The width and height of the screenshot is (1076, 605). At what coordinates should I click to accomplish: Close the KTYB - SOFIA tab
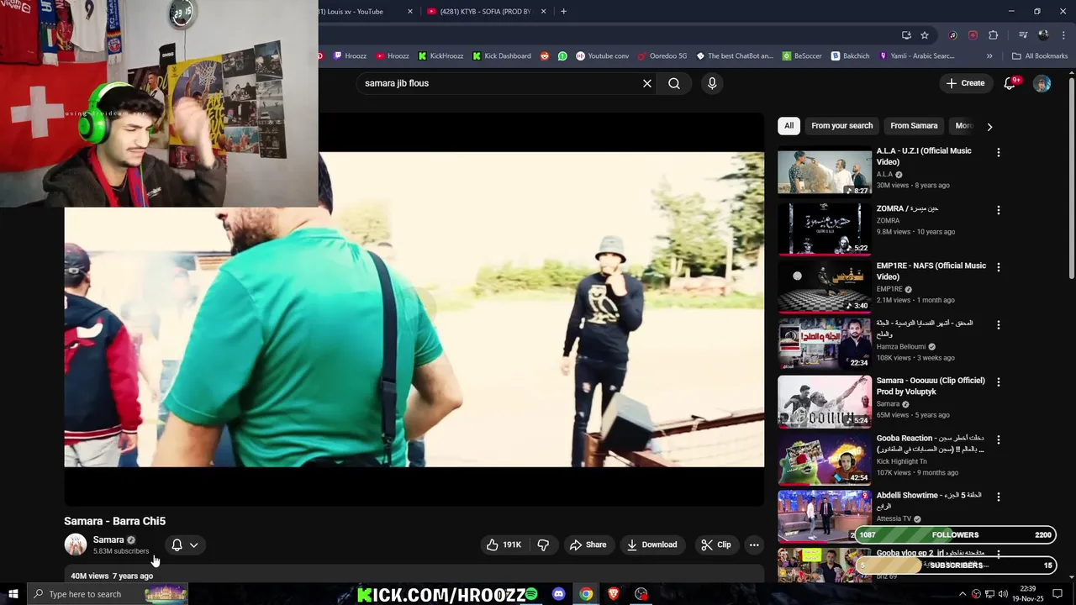543,12
